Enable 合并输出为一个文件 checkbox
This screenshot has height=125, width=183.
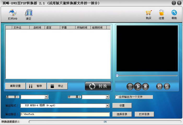116,97
